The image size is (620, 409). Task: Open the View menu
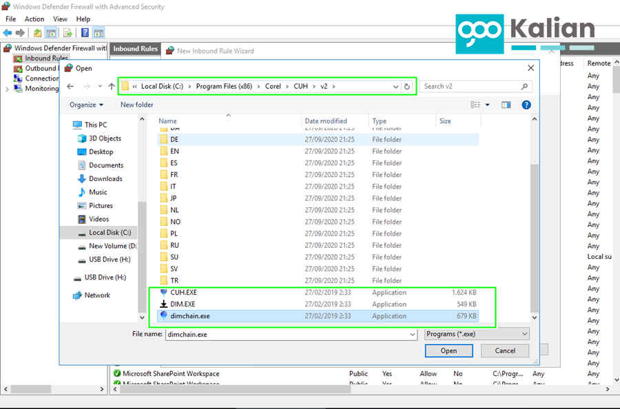click(x=60, y=19)
